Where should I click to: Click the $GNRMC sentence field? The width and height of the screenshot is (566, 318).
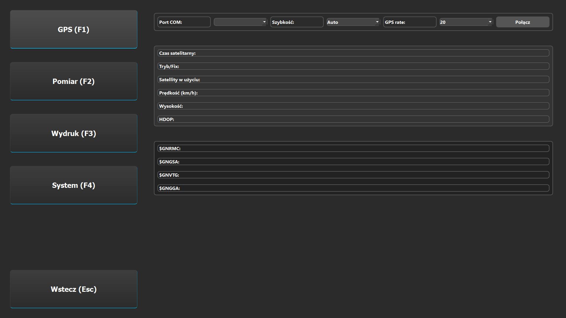(x=353, y=148)
